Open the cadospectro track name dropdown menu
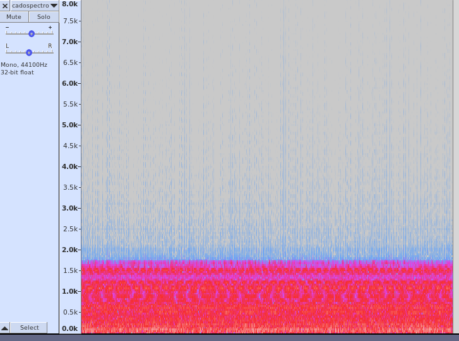Image resolution: width=459 pixels, height=341 pixels. tap(35, 6)
